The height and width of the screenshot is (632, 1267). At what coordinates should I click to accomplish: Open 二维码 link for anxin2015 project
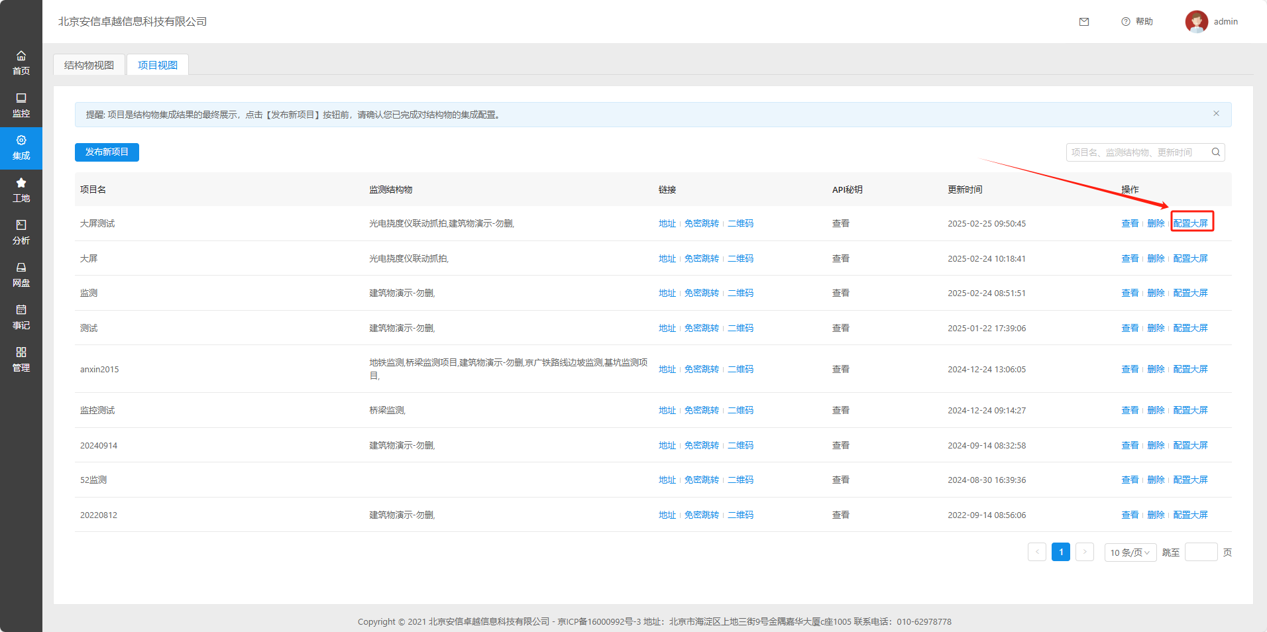coord(740,369)
